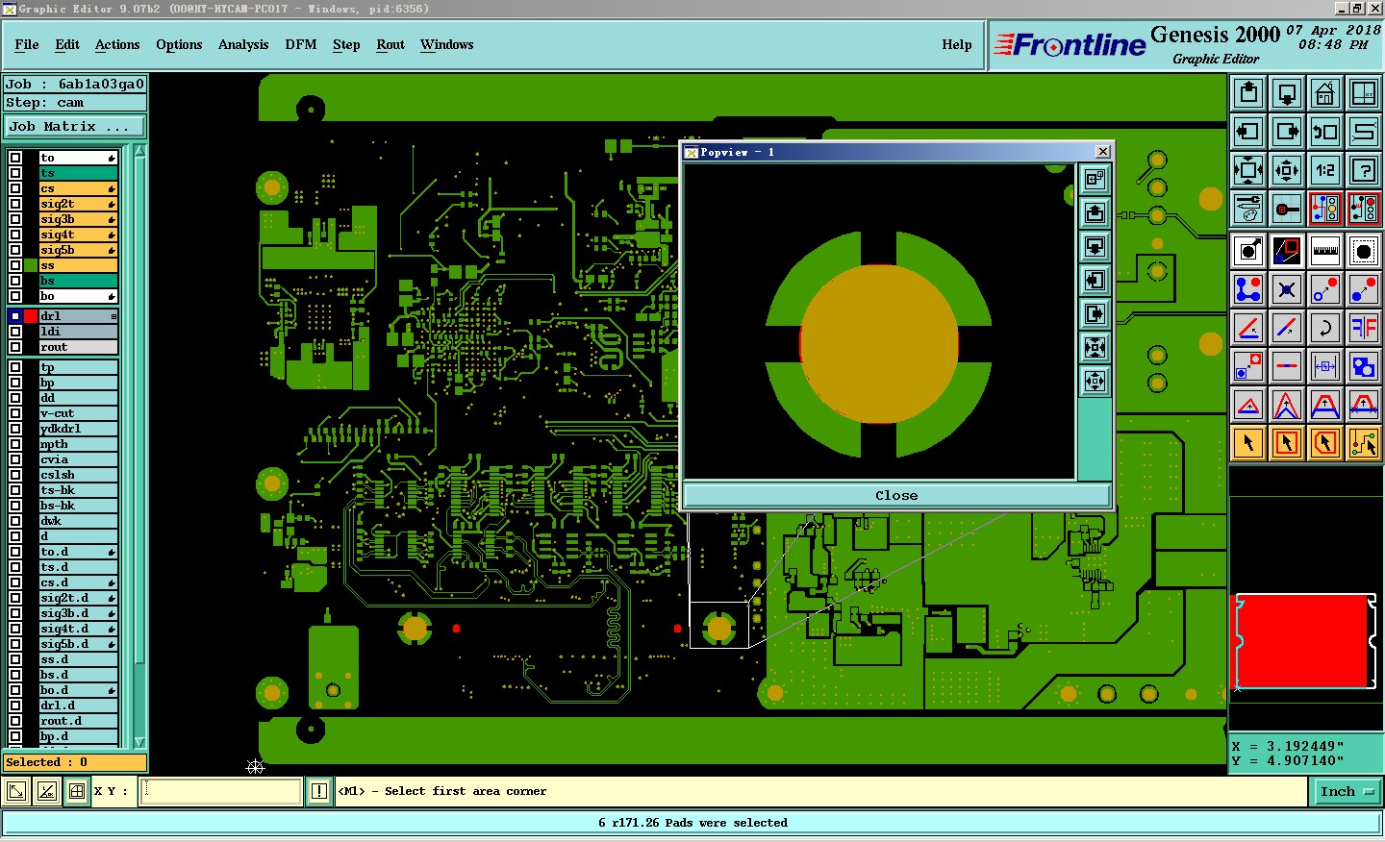
Task: Select the 'rout.d' layer name
Action: coord(77,721)
